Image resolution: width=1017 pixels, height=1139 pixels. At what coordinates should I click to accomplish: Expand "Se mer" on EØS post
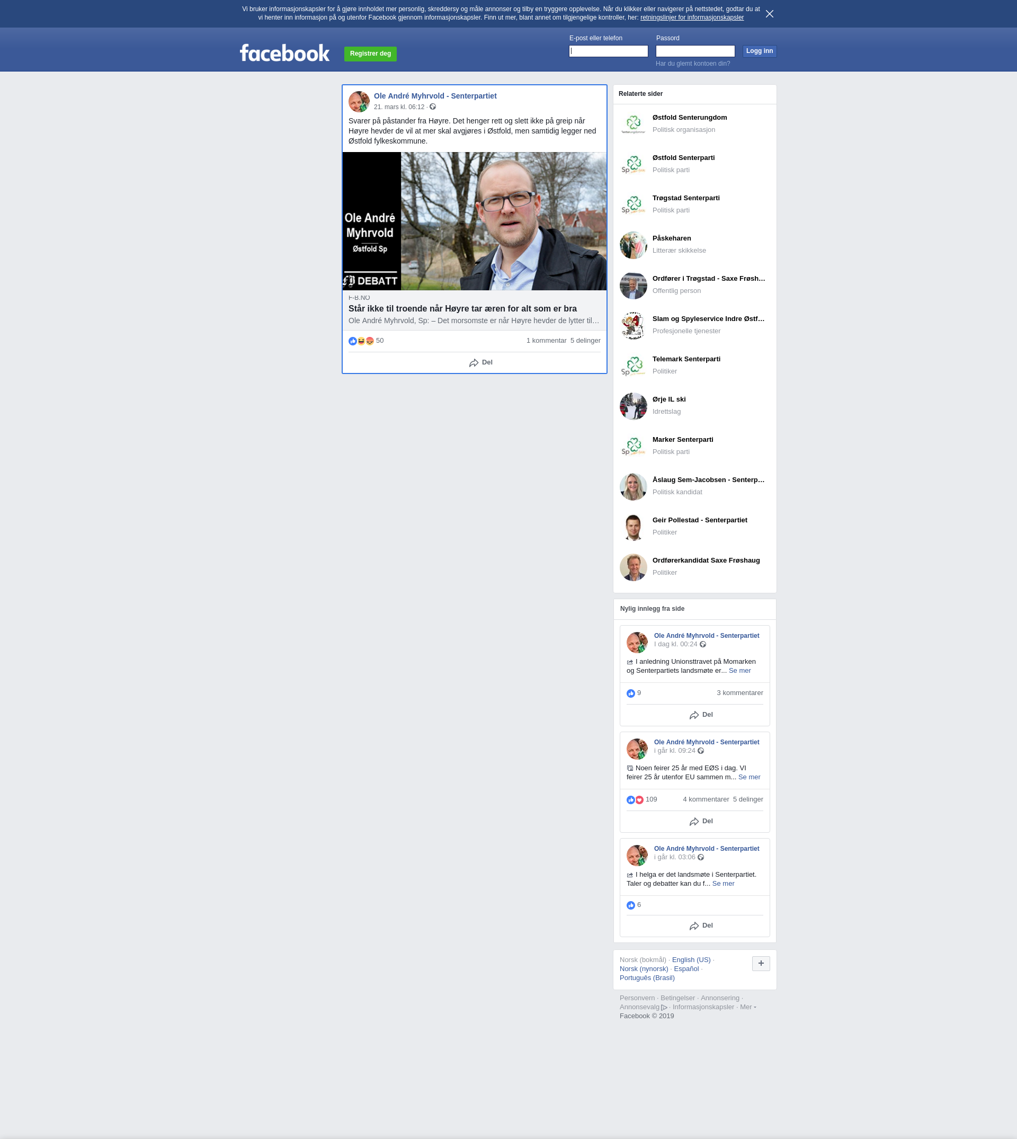[x=749, y=777]
